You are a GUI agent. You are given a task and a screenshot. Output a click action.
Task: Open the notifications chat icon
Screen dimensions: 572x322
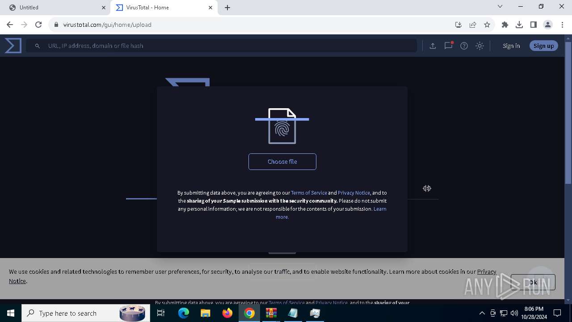[448, 46]
